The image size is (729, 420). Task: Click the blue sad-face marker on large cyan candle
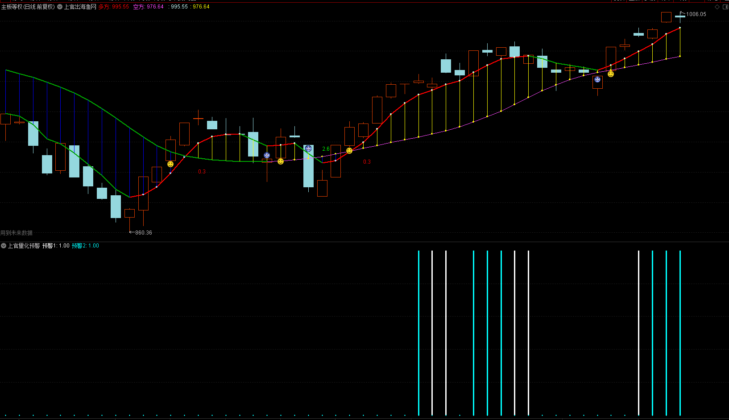point(308,148)
